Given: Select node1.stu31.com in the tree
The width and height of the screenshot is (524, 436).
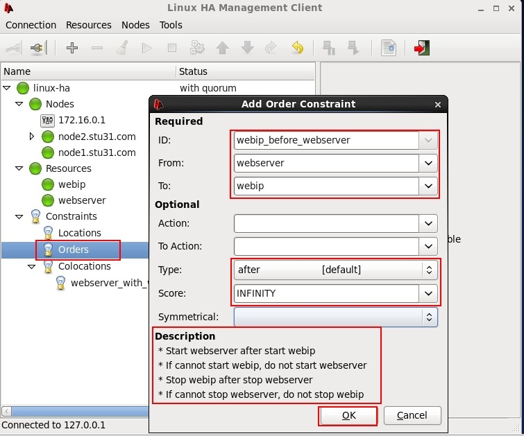Looking at the screenshot, I should click(97, 152).
